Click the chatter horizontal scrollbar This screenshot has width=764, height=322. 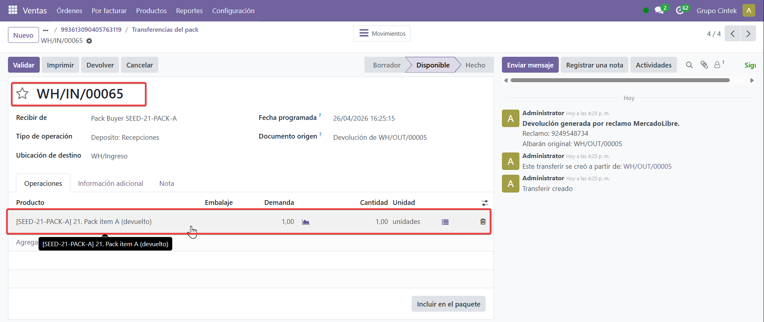pyautogui.click(x=620, y=80)
